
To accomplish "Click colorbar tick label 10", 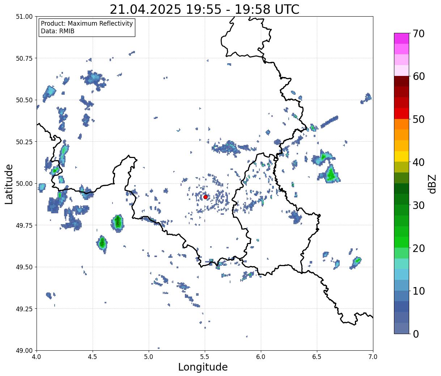I will [419, 291].
